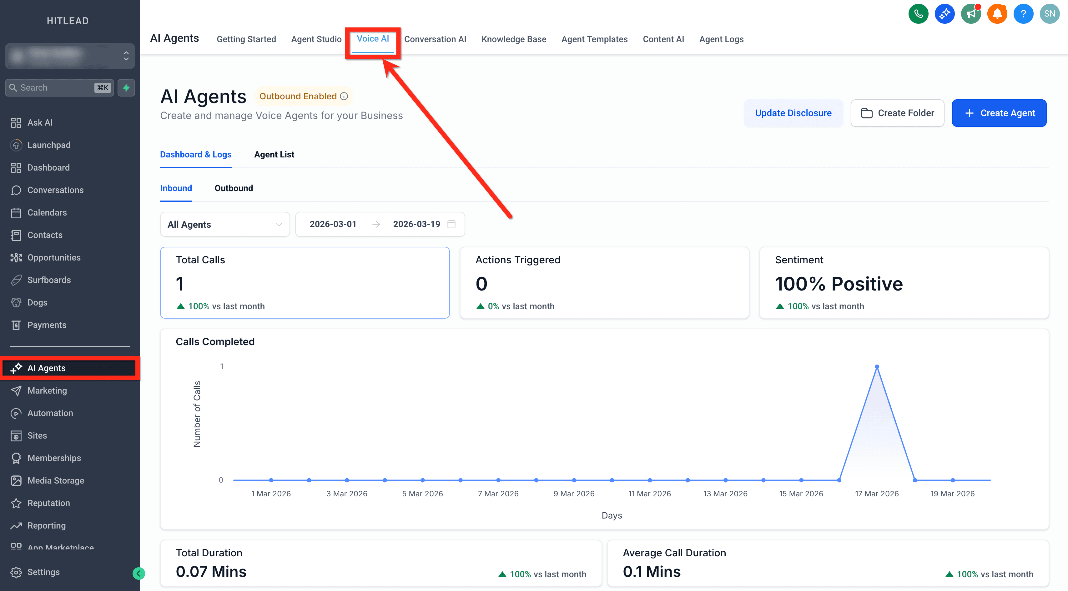Click the Create Agent button
The width and height of the screenshot is (1068, 591).
999,113
